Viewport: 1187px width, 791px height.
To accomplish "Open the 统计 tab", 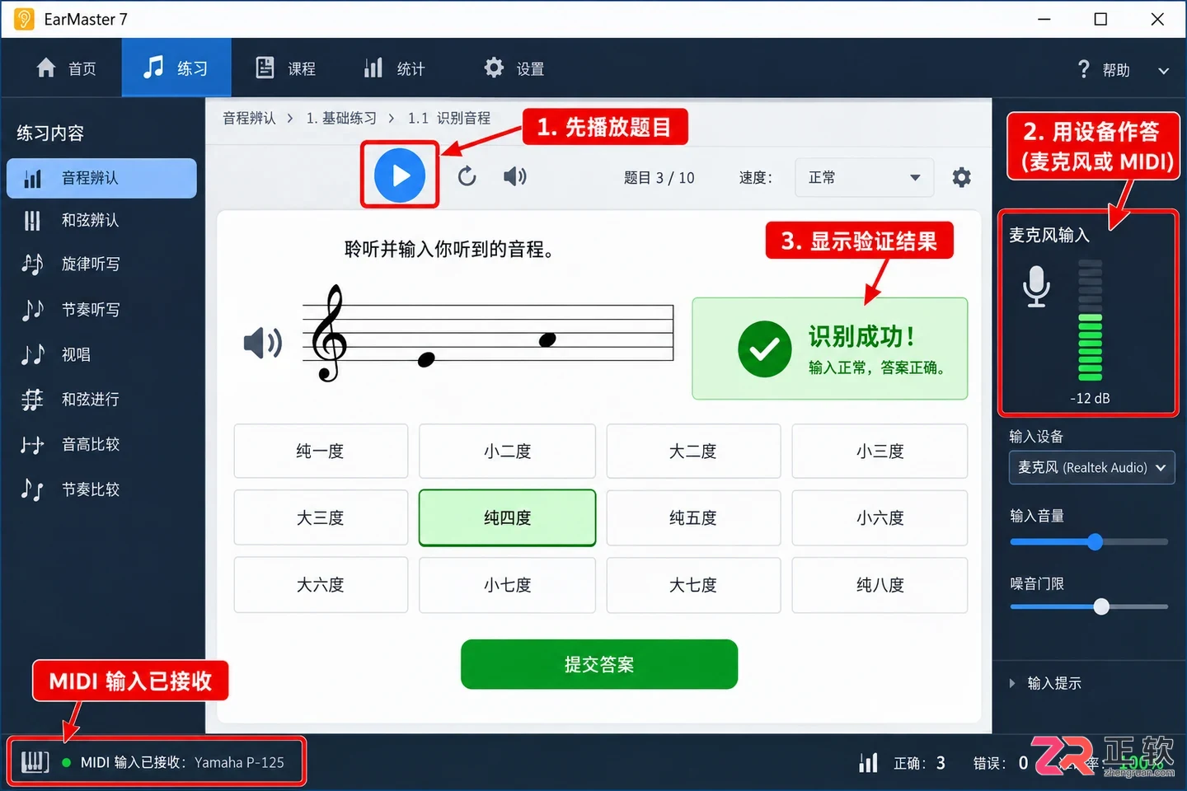I will tap(394, 68).
